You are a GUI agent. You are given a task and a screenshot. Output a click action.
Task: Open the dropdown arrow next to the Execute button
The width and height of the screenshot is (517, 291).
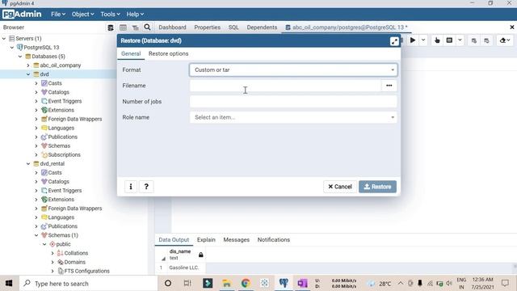[x=423, y=40]
